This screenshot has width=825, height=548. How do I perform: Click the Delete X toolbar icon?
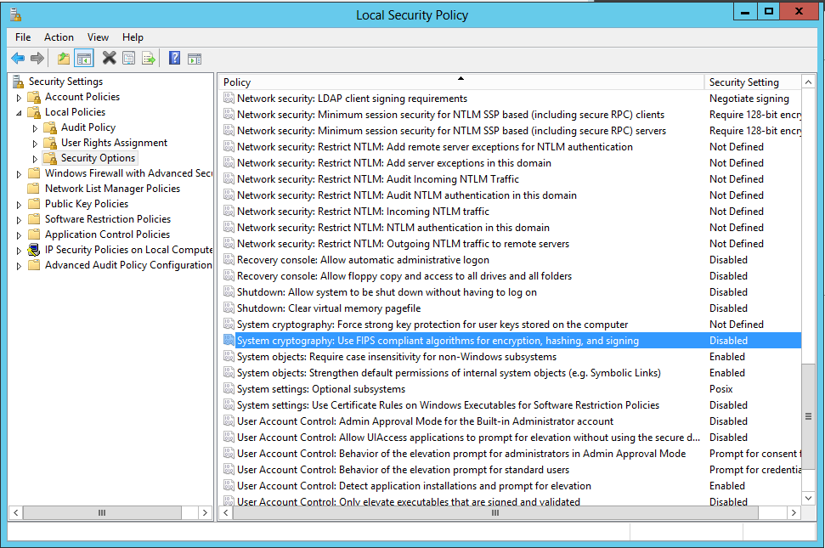(109, 59)
